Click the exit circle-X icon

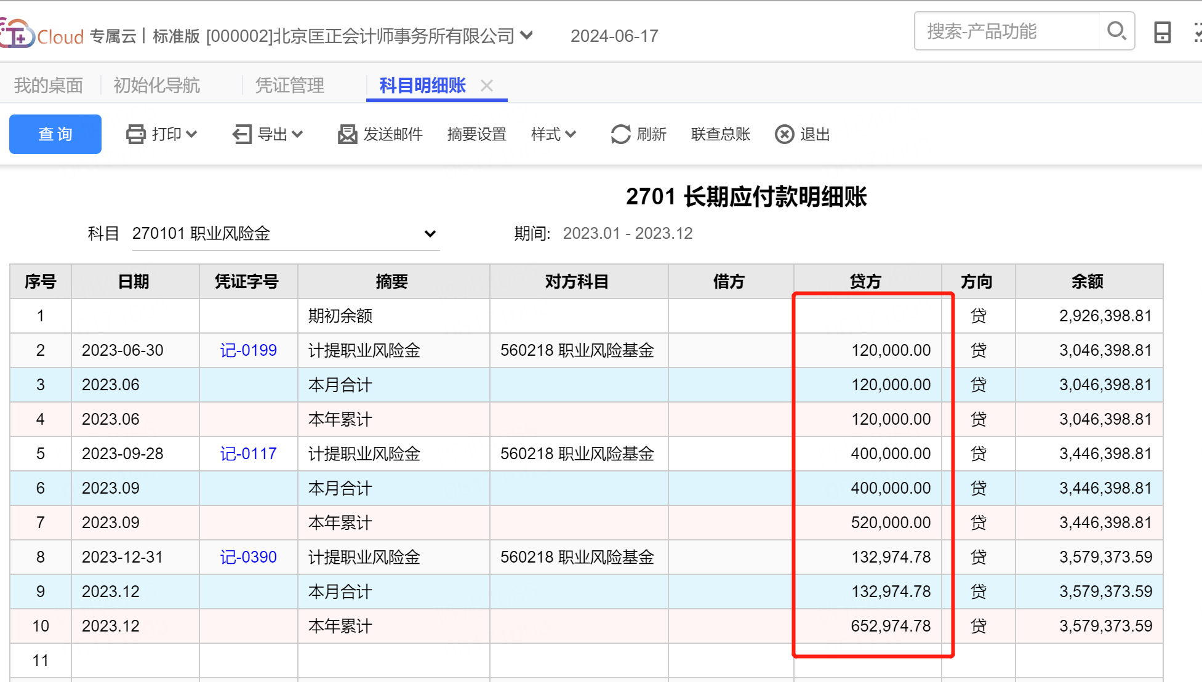click(784, 134)
